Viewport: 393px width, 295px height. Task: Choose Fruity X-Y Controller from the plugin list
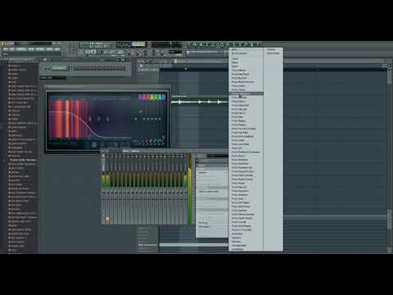(x=242, y=229)
